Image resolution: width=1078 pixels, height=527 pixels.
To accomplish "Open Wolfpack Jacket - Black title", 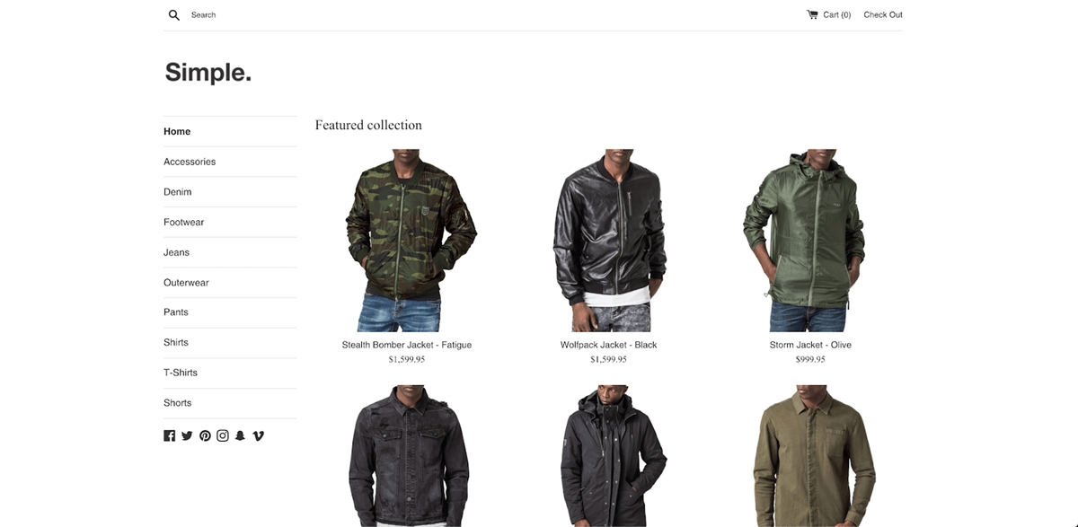I will point(608,345).
